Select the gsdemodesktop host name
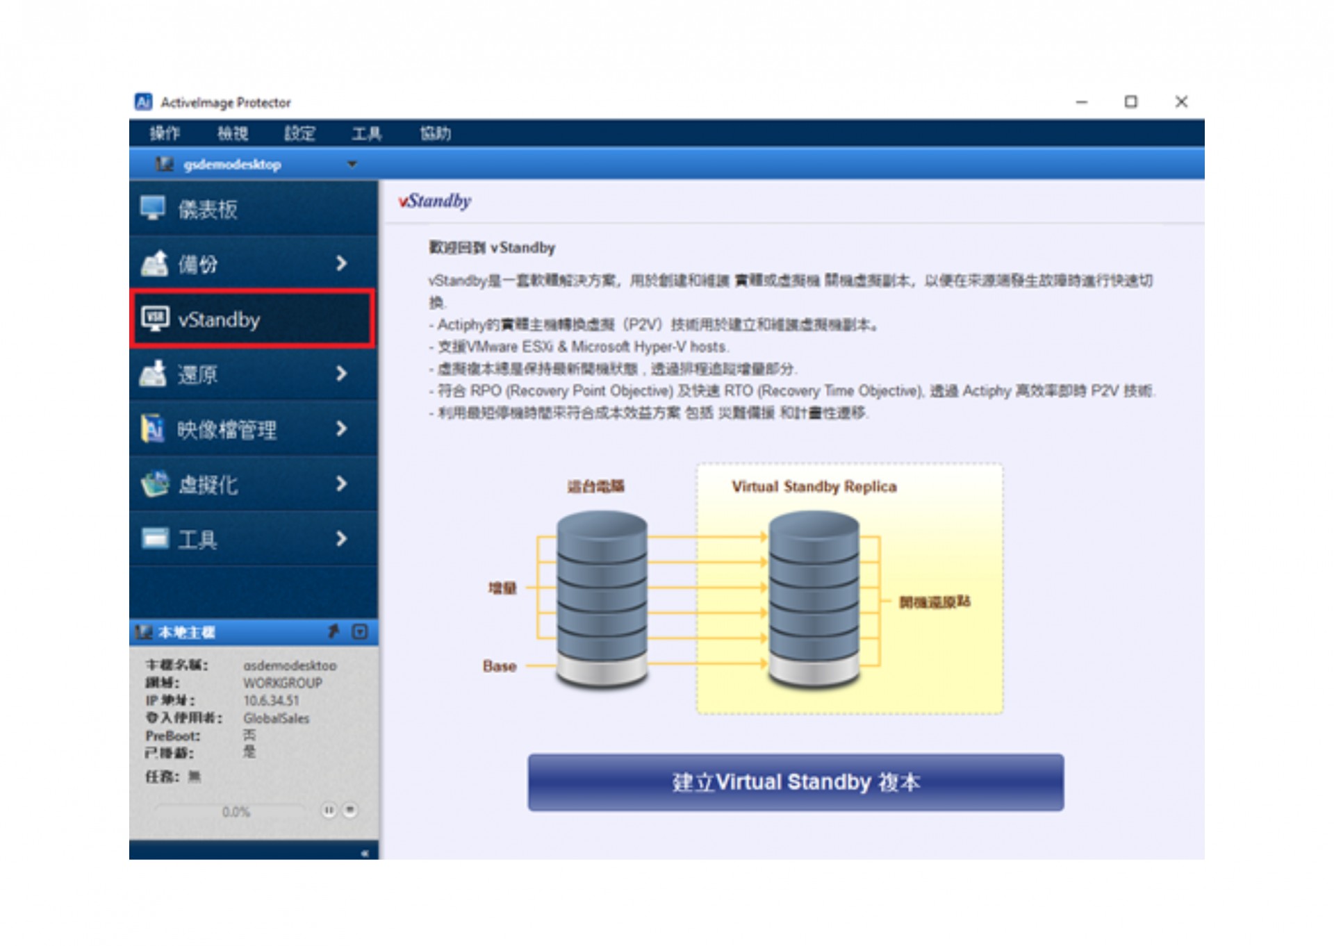 point(233,165)
